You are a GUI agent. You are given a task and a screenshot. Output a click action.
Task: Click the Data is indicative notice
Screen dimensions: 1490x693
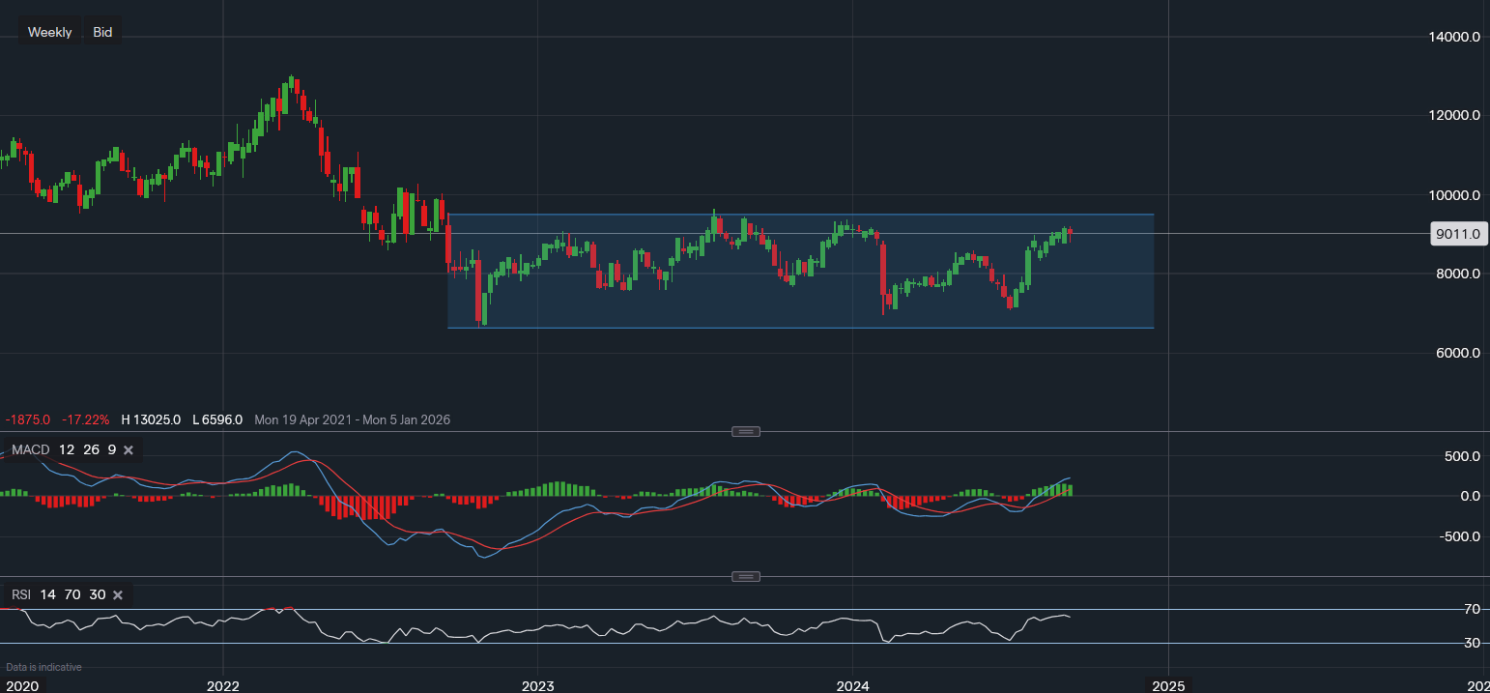pos(42,667)
